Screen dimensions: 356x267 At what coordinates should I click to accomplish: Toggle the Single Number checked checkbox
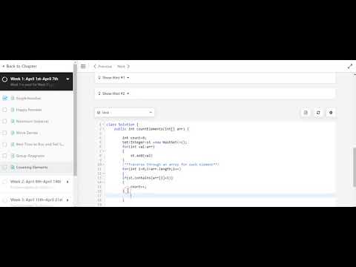coord(4,98)
